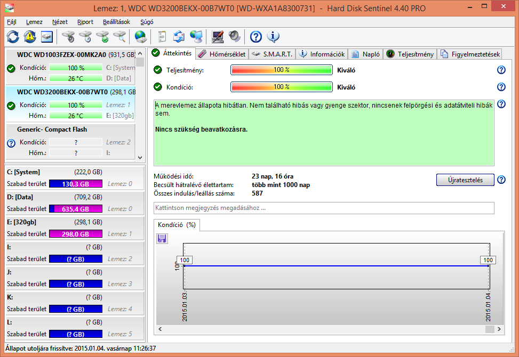Switch to the S.M.A.R.T. tab
The image size is (519, 357).
click(272, 54)
